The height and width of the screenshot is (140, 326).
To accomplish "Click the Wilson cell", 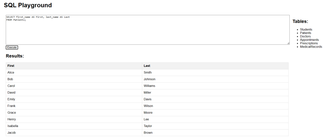I will pos(215,106).
